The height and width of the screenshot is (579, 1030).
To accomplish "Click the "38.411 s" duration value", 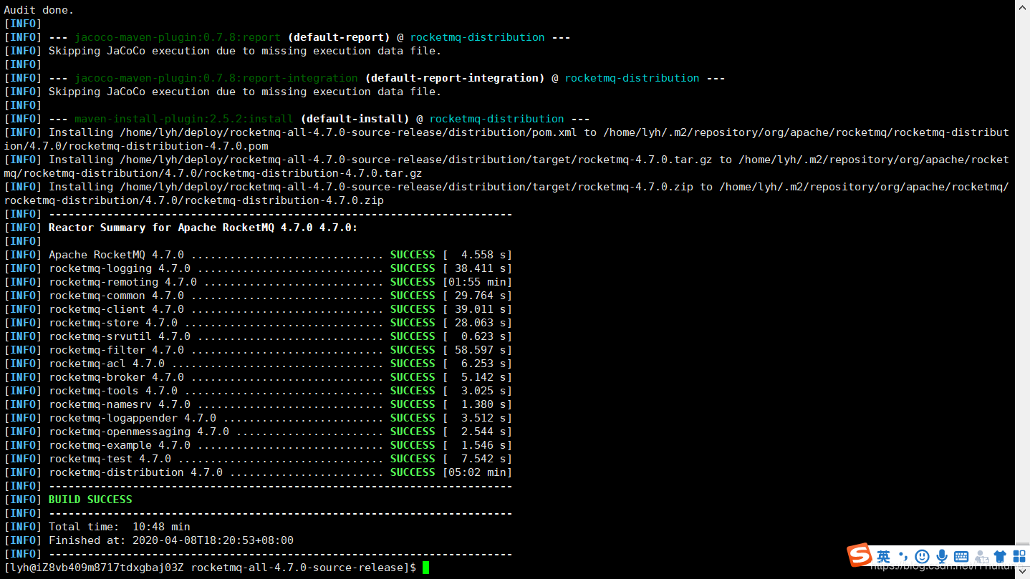I will click(x=481, y=268).
